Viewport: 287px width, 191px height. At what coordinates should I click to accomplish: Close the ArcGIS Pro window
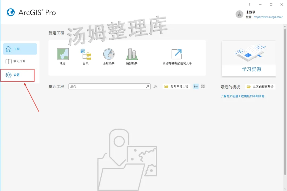tap(282, 4)
